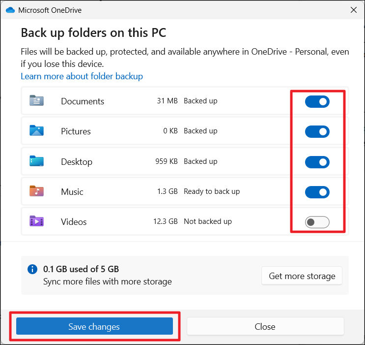The width and height of the screenshot is (365, 345).
Task: Click the Pictures folder icon
Action: [x=36, y=131]
